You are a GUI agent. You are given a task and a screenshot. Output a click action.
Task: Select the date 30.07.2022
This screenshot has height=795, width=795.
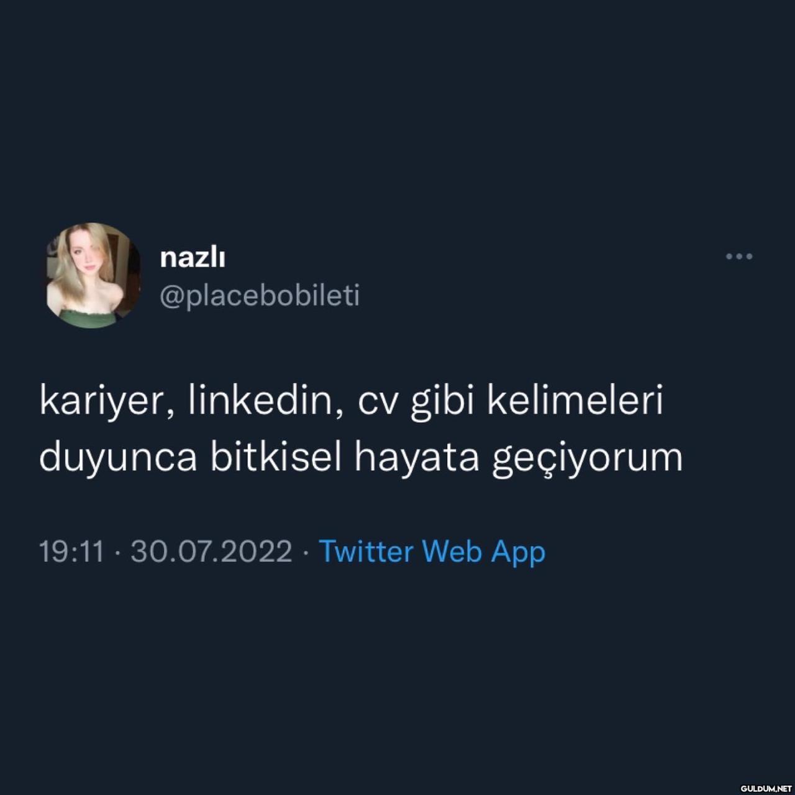pos(211,552)
